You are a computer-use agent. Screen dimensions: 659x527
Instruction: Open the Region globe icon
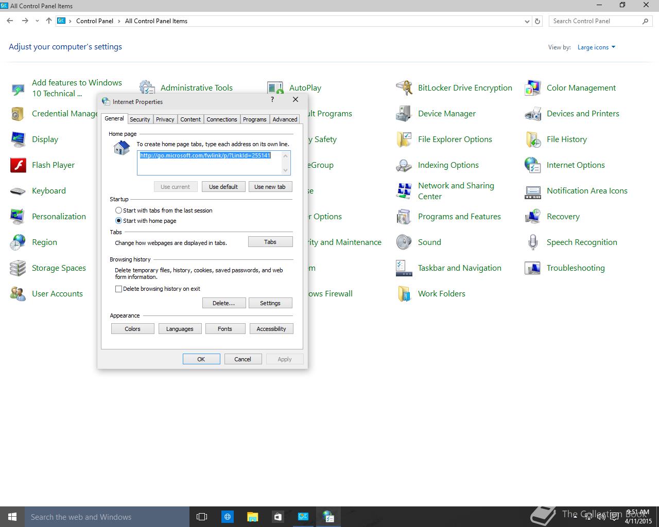[18, 242]
